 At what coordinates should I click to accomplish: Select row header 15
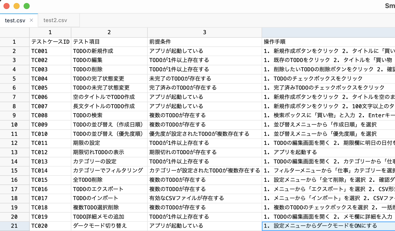(15, 171)
